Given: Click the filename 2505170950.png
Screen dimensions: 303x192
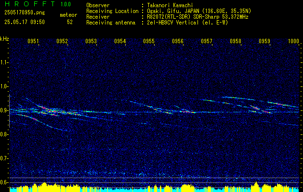Looking at the screenshot, I should point(25,13).
